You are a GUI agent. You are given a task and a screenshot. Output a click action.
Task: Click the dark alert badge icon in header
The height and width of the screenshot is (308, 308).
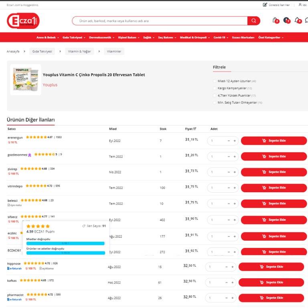click(286, 20)
